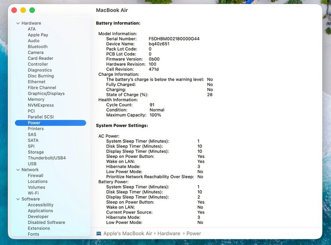
Task: Select SPI in the sidebar
Action: pyautogui.click(x=31, y=146)
